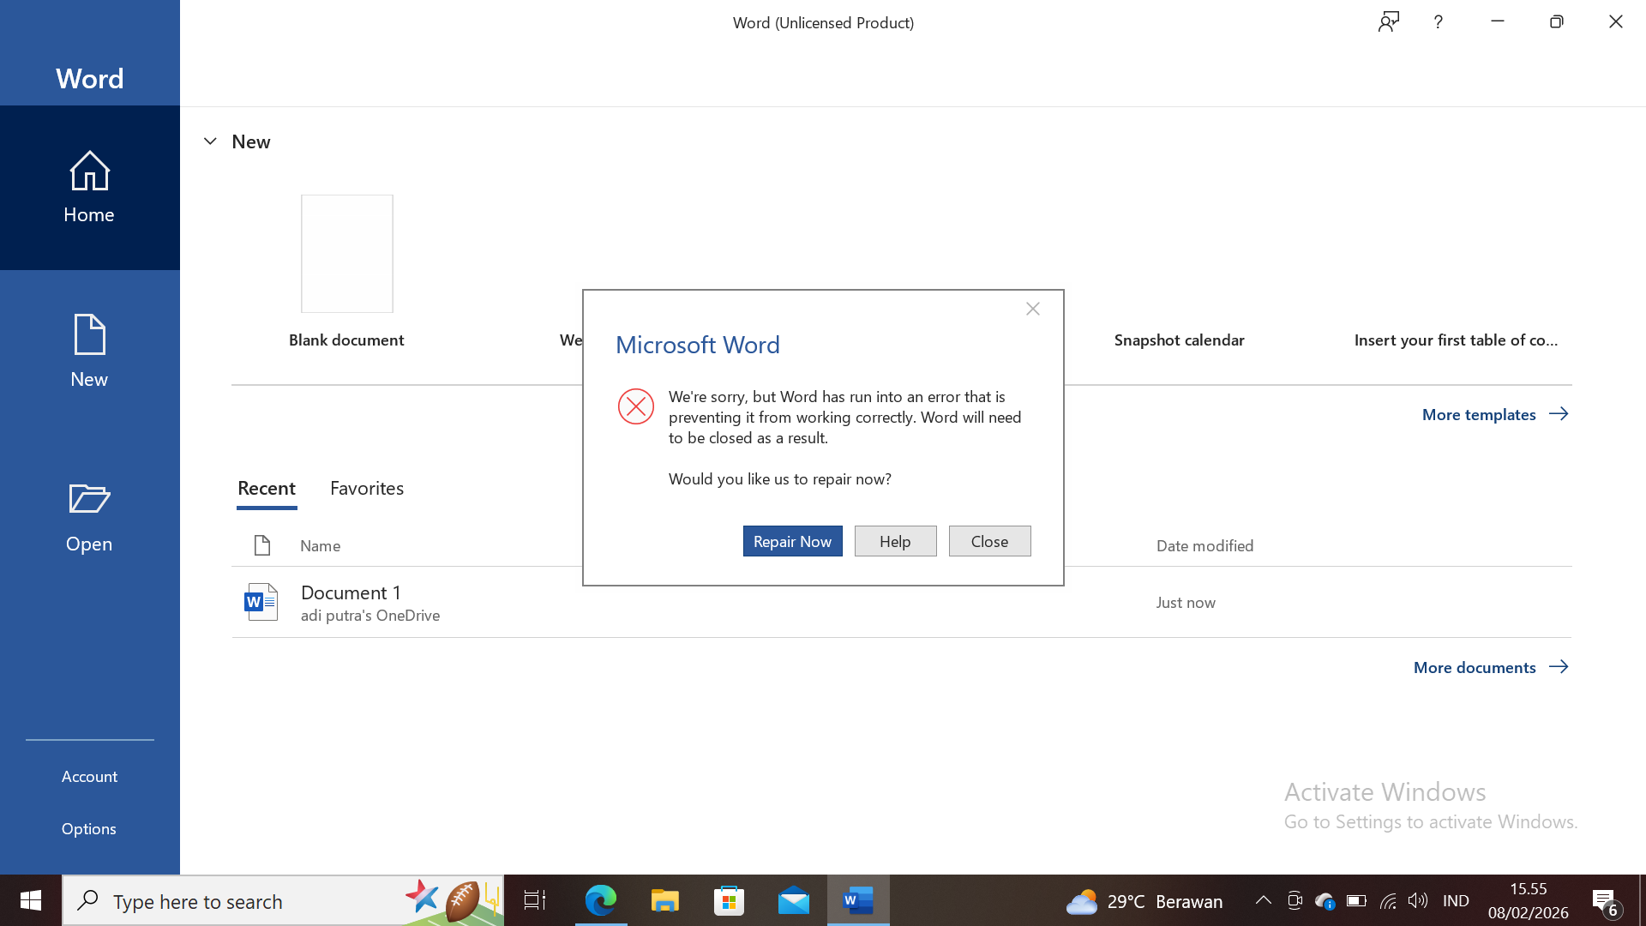
Task: Open Microsoft Edge from the taskbar
Action: 600,900
